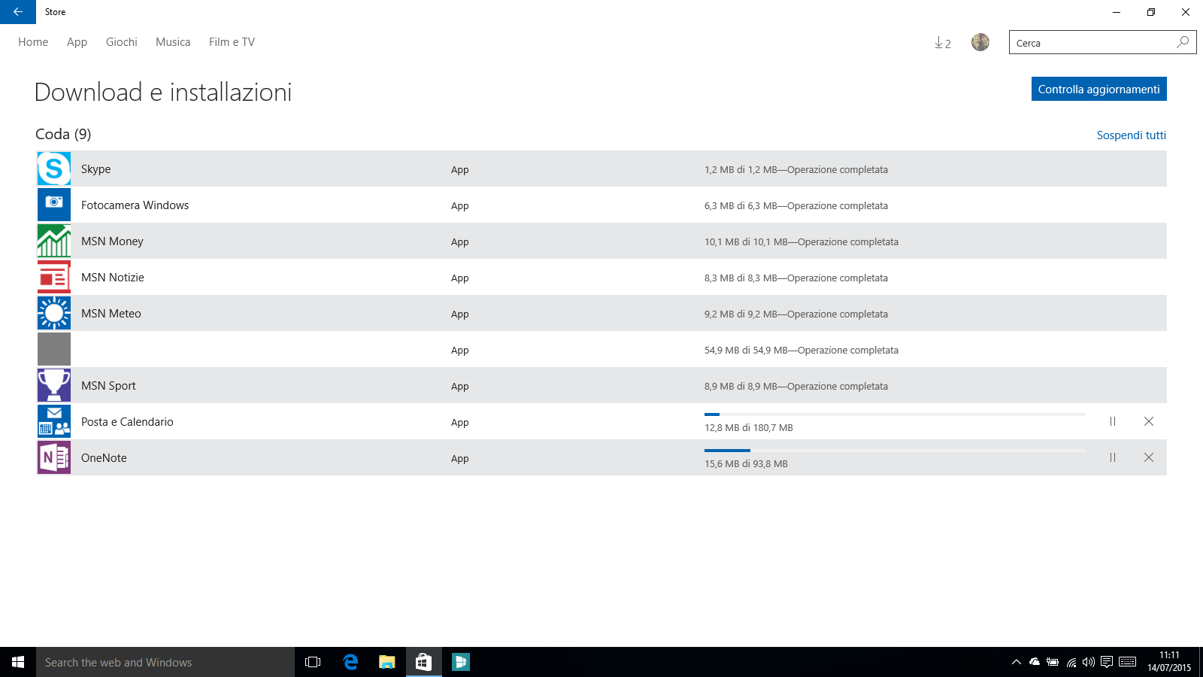This screenshot has height=677, width=1203.
Task: Click the '15,6 MB di 93,8 MB' text
Action: tap(746, 464)
